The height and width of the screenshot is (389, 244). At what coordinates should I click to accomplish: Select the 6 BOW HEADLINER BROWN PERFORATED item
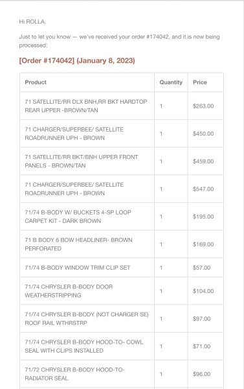78,244
